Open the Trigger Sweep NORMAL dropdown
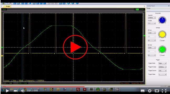The width and height of the screenshot is (170, 94). coord(162,67)
